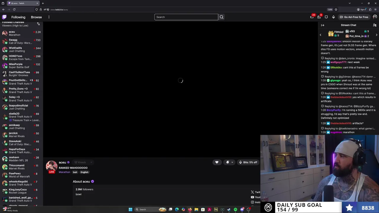This screenshot has height=213, width=379.
Task: Show next gift leaderboard entry
Action: (x=376, y=35)
